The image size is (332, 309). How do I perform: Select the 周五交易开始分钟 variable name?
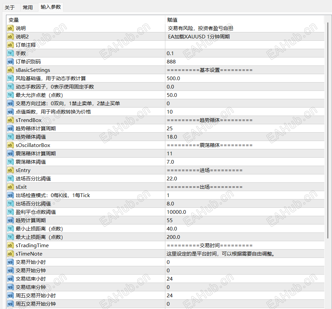[35, 304]
